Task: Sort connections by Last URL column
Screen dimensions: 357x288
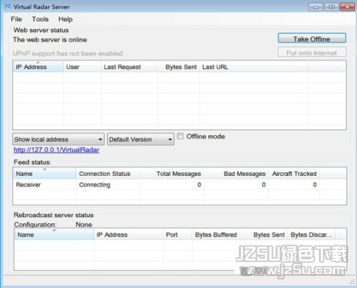Action: point(254,67)
